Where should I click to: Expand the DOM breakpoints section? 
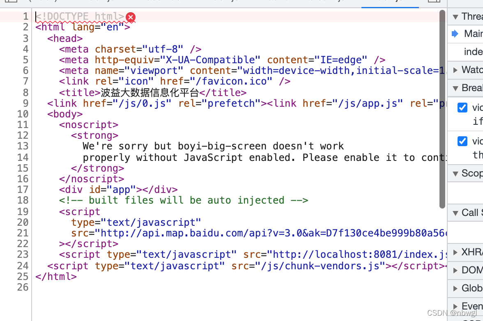pyautogui.click(x=455, y=271)
